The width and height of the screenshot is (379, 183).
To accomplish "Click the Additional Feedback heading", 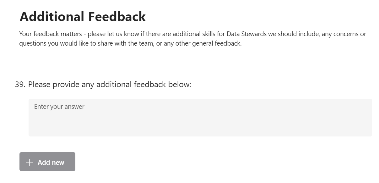I will tap(83, 17).
